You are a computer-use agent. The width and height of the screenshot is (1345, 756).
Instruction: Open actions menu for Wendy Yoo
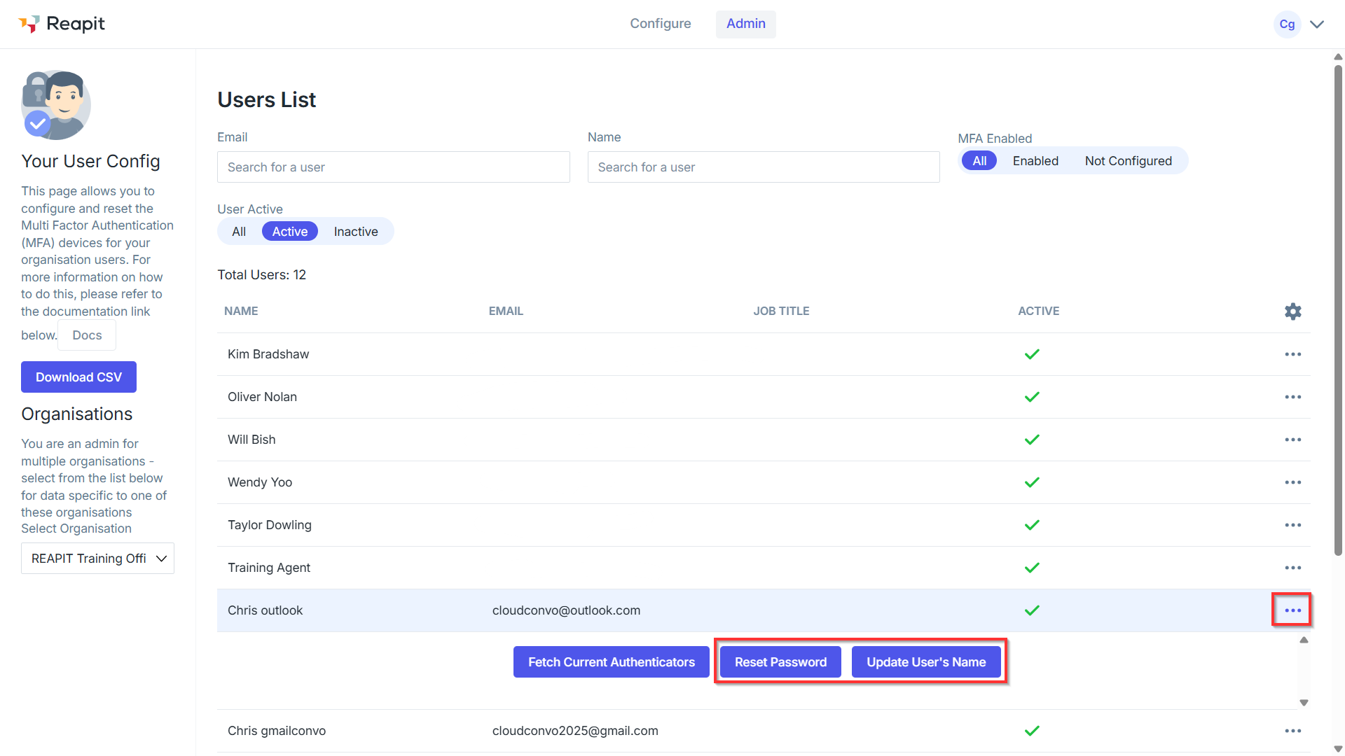click(1292, 482)
